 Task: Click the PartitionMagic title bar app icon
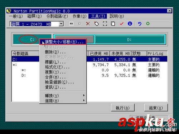(9, 11)
